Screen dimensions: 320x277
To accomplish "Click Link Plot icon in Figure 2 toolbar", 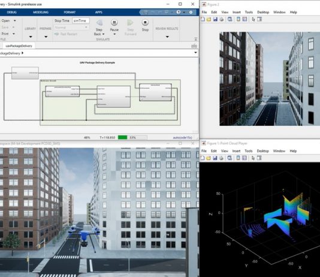I will 230,19.
